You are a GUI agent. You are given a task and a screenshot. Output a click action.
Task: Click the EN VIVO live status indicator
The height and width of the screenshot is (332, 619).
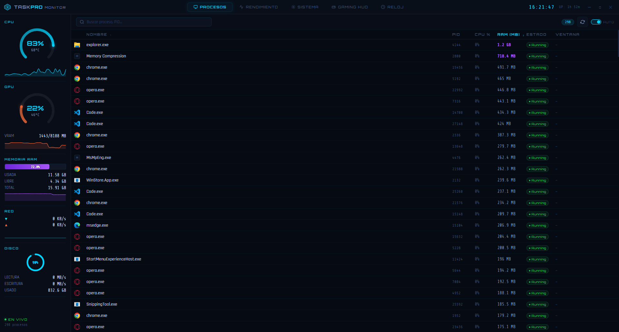[x=16, y=320]
